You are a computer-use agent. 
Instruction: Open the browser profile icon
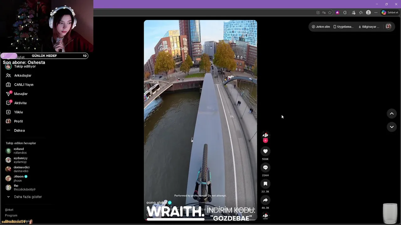[x=368, y=12]
